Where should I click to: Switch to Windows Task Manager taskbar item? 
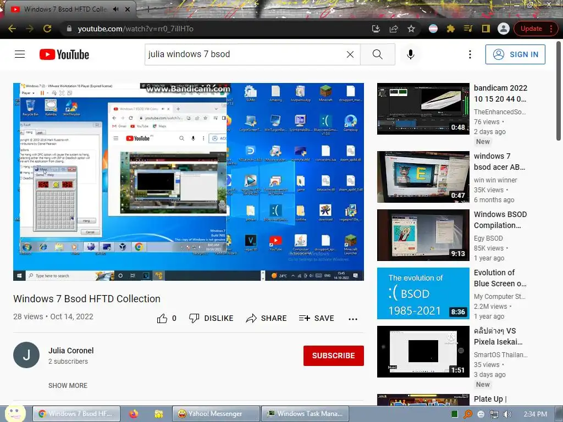(305, 414)
